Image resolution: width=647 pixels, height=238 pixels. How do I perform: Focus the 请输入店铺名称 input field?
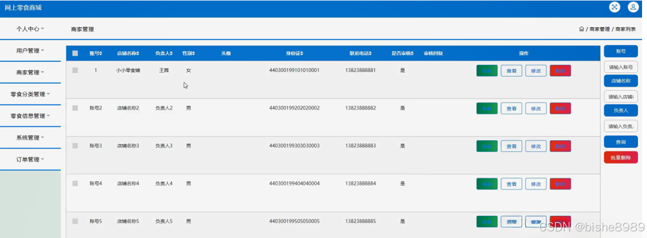[621, 96]
